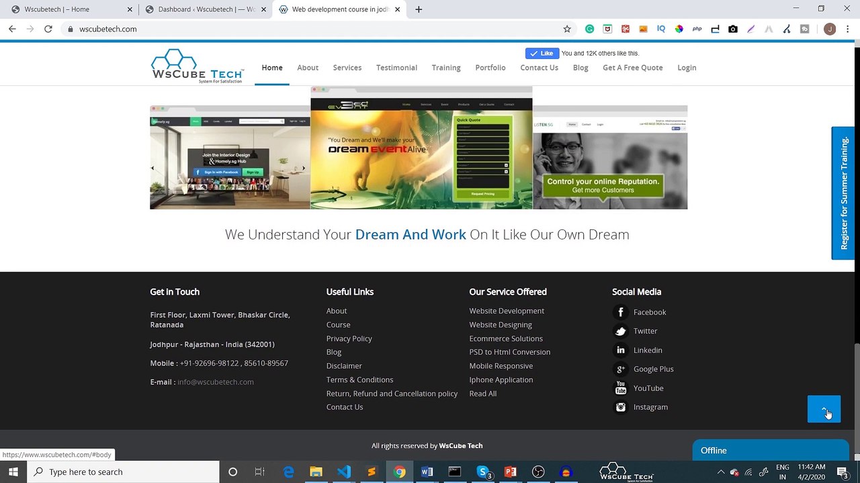860x483 pixels.
Task: Open Microsoft Word from taskbar
Action: pos(427,472)
